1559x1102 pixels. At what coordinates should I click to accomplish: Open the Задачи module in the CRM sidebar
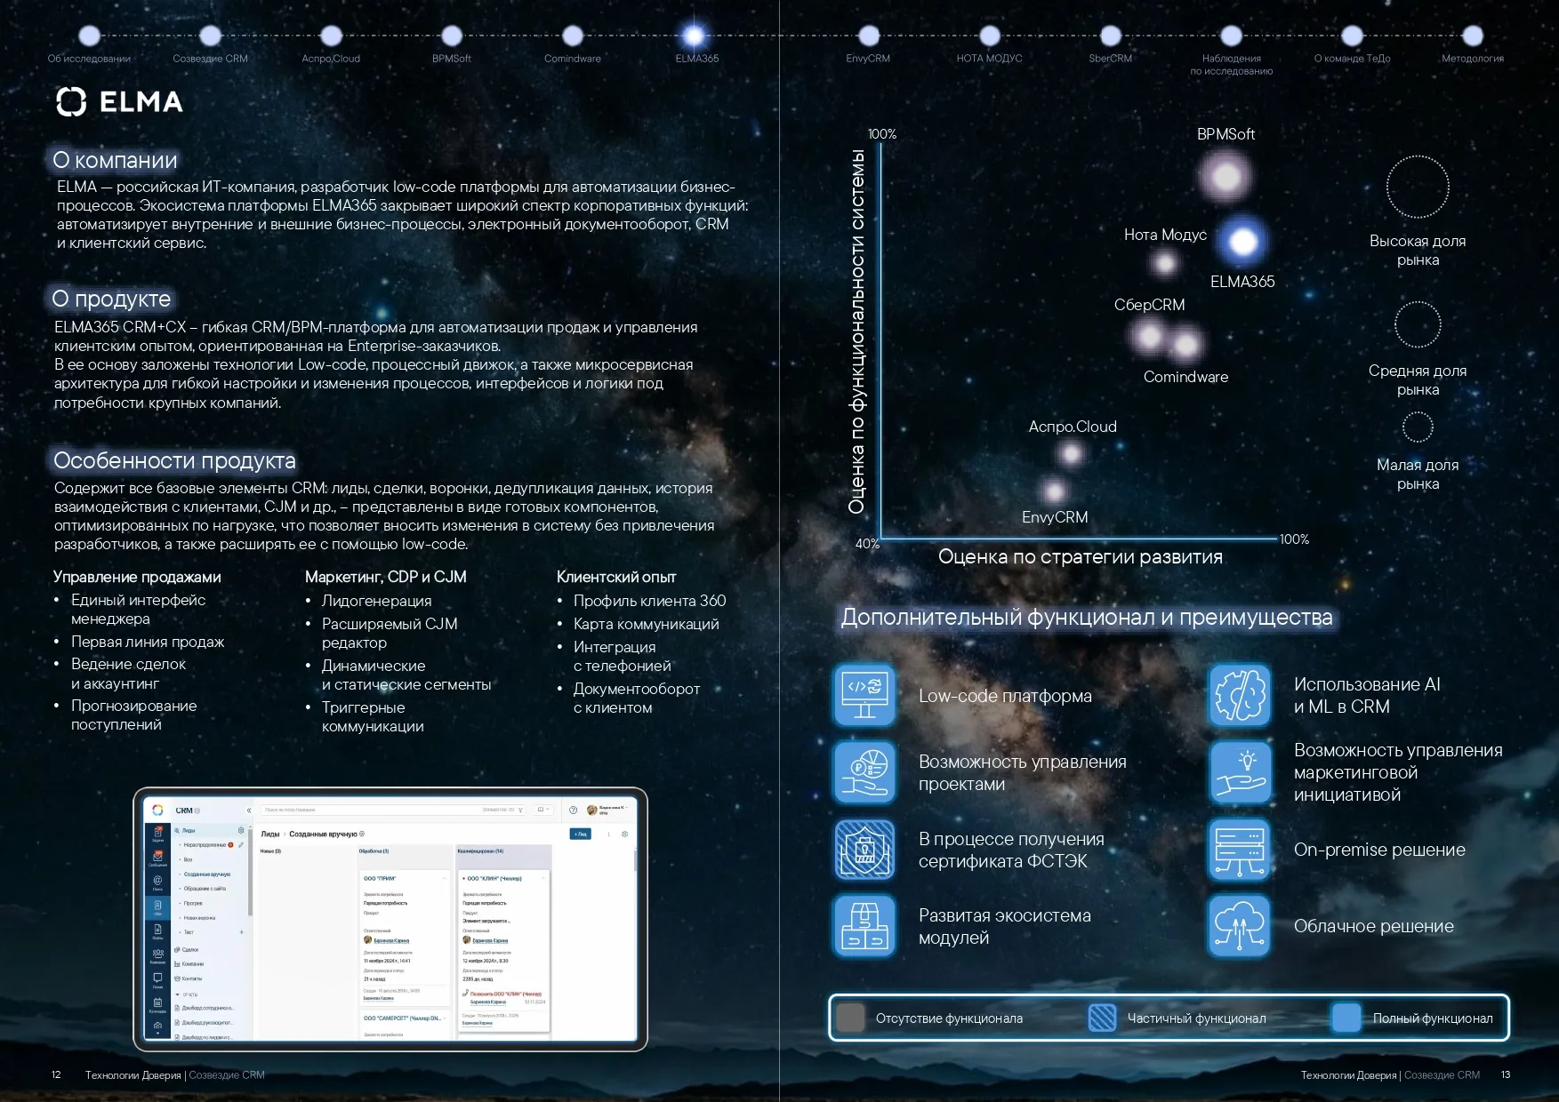pos(158,832)
